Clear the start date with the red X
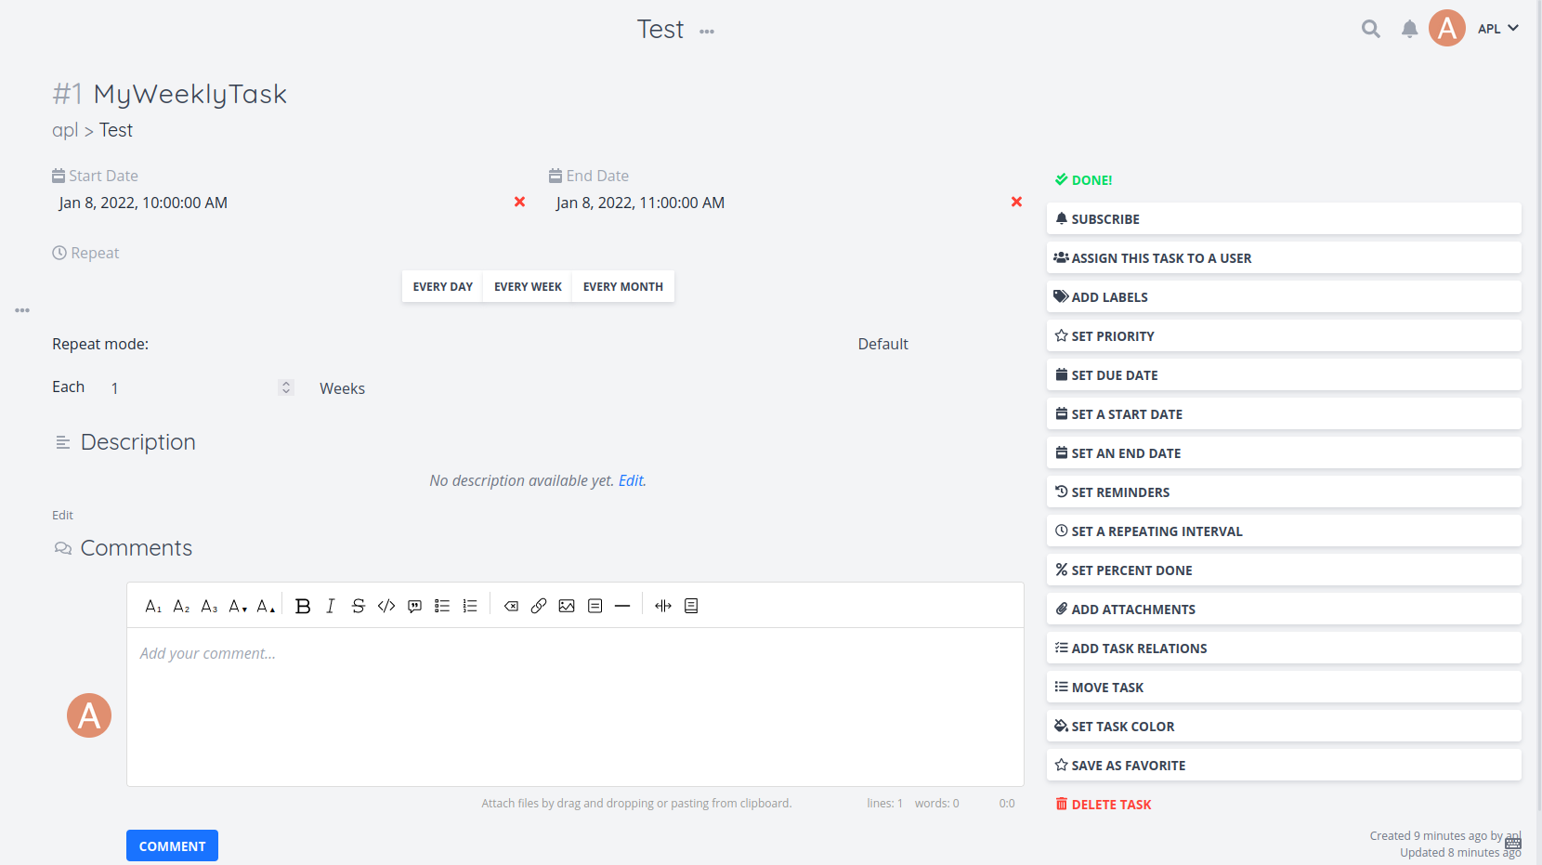This screenshot has height=865, width=1542. coord(519,202)
